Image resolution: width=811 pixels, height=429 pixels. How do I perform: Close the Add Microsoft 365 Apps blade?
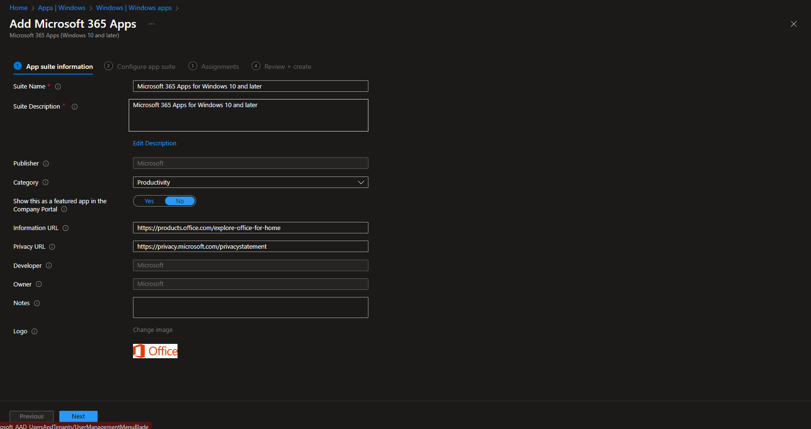click(794, 24)
